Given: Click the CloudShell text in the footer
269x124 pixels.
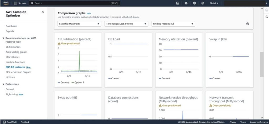Looking at the screenshot, I should coord(11,122).
